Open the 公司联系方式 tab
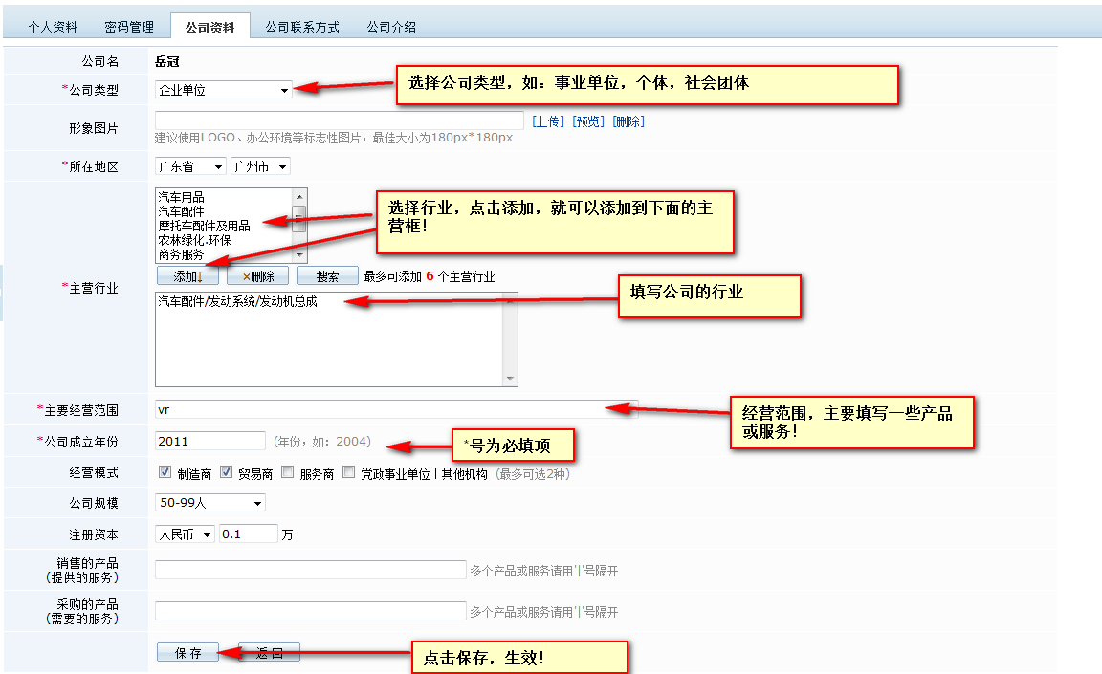The width and height of the screenshot is (1102, 674). pyautogui.click(x=302, y=27)
